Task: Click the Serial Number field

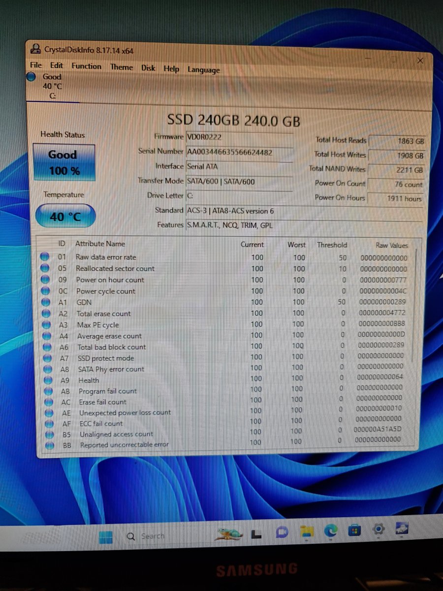Action: click(x=240, y=152)
